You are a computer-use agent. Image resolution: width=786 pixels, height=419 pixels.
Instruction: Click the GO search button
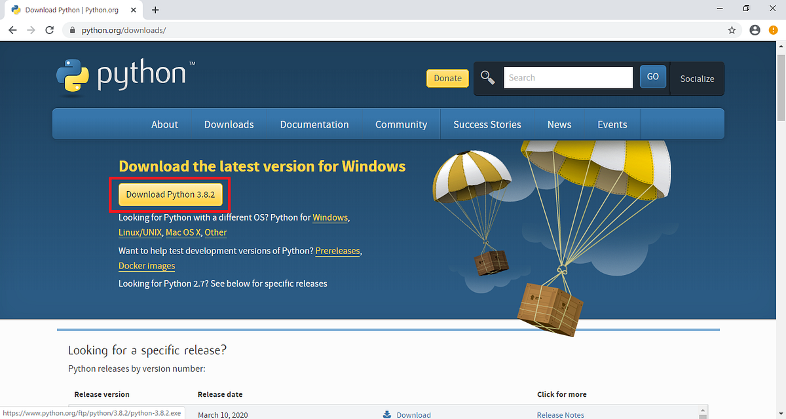pyautogui.click(x=652, y=77)
